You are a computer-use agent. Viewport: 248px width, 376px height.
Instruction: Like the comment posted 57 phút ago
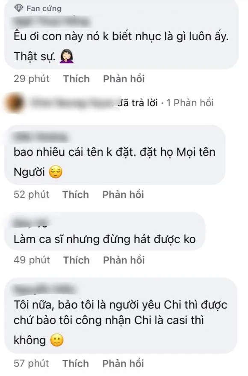pyautogui.click(x=76, y=364)
